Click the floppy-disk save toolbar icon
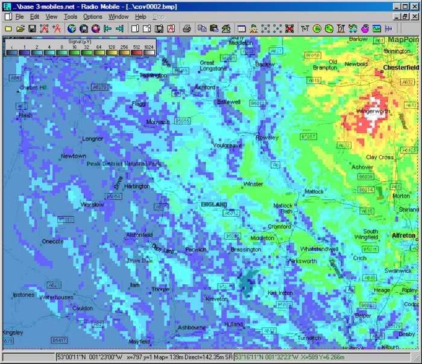This screenshot has width=422, height=364. point(33,28)
